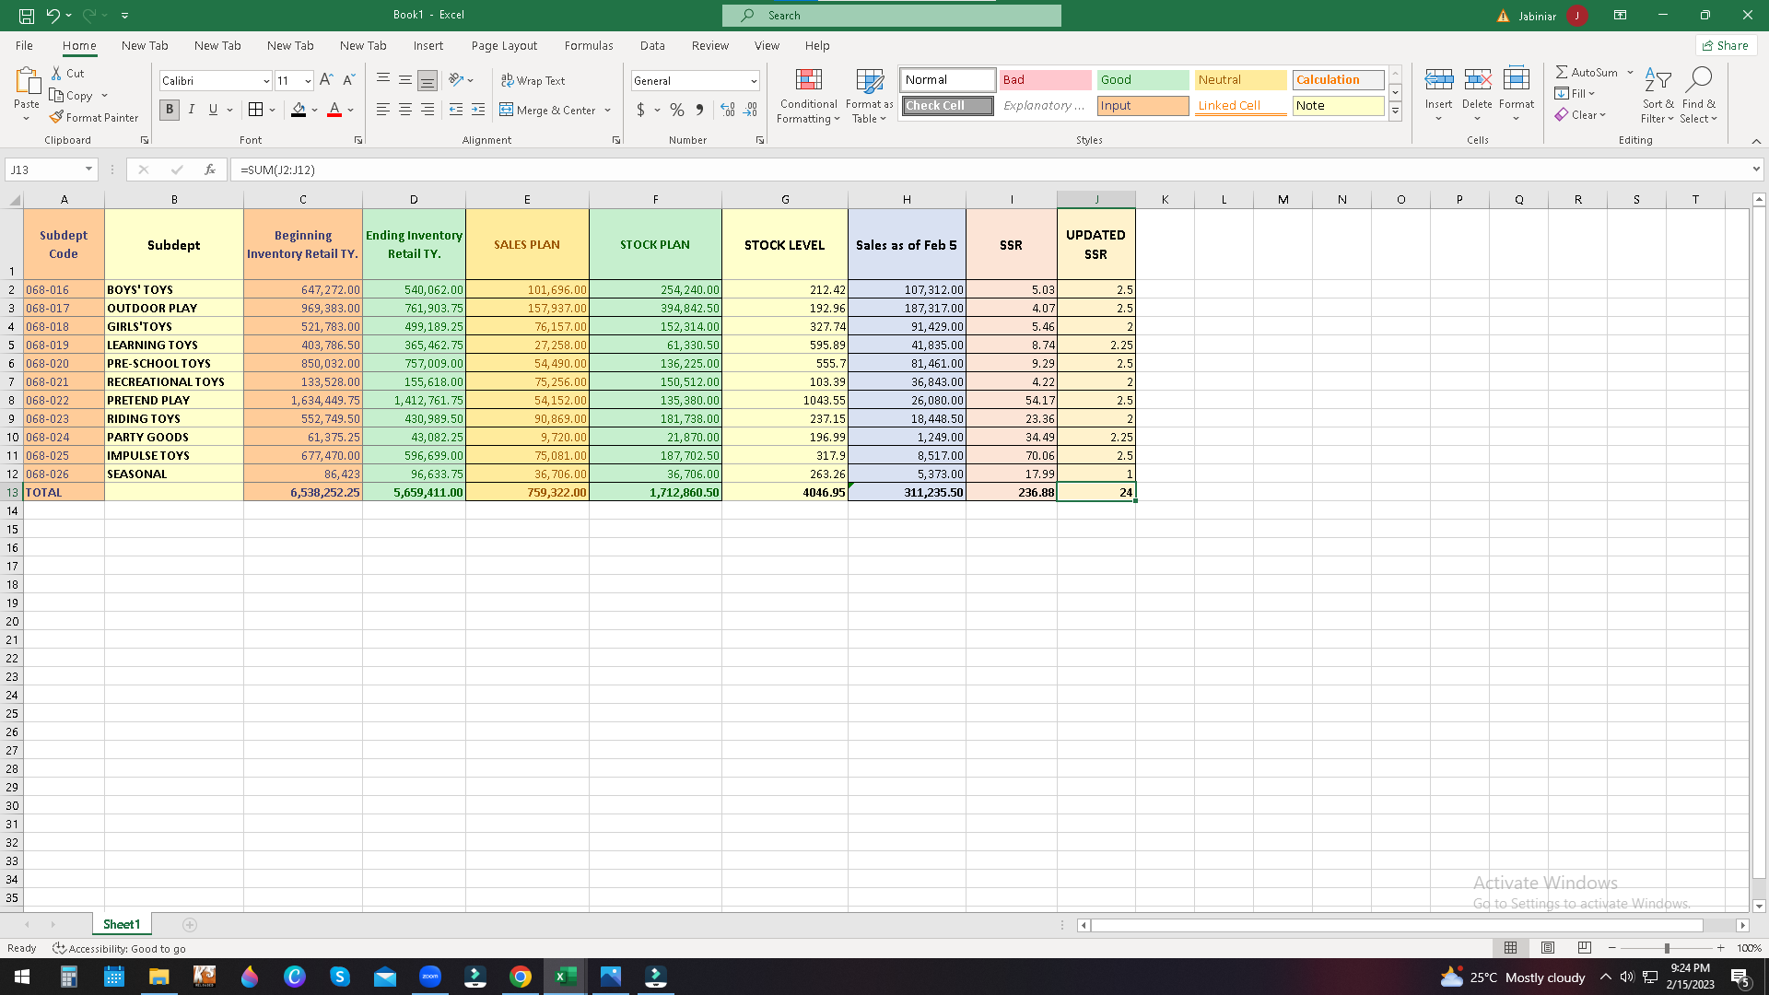
Task: Click the Insert Function fx icon
Action: pyautogui.click(x=210, y=170)
